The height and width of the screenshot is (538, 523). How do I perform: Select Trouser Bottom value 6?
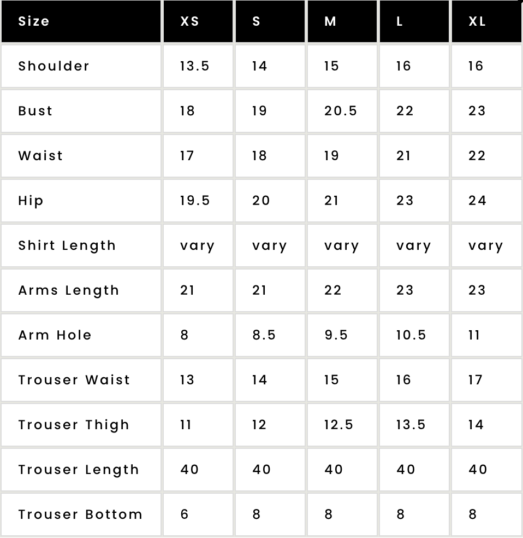[185, 514]
